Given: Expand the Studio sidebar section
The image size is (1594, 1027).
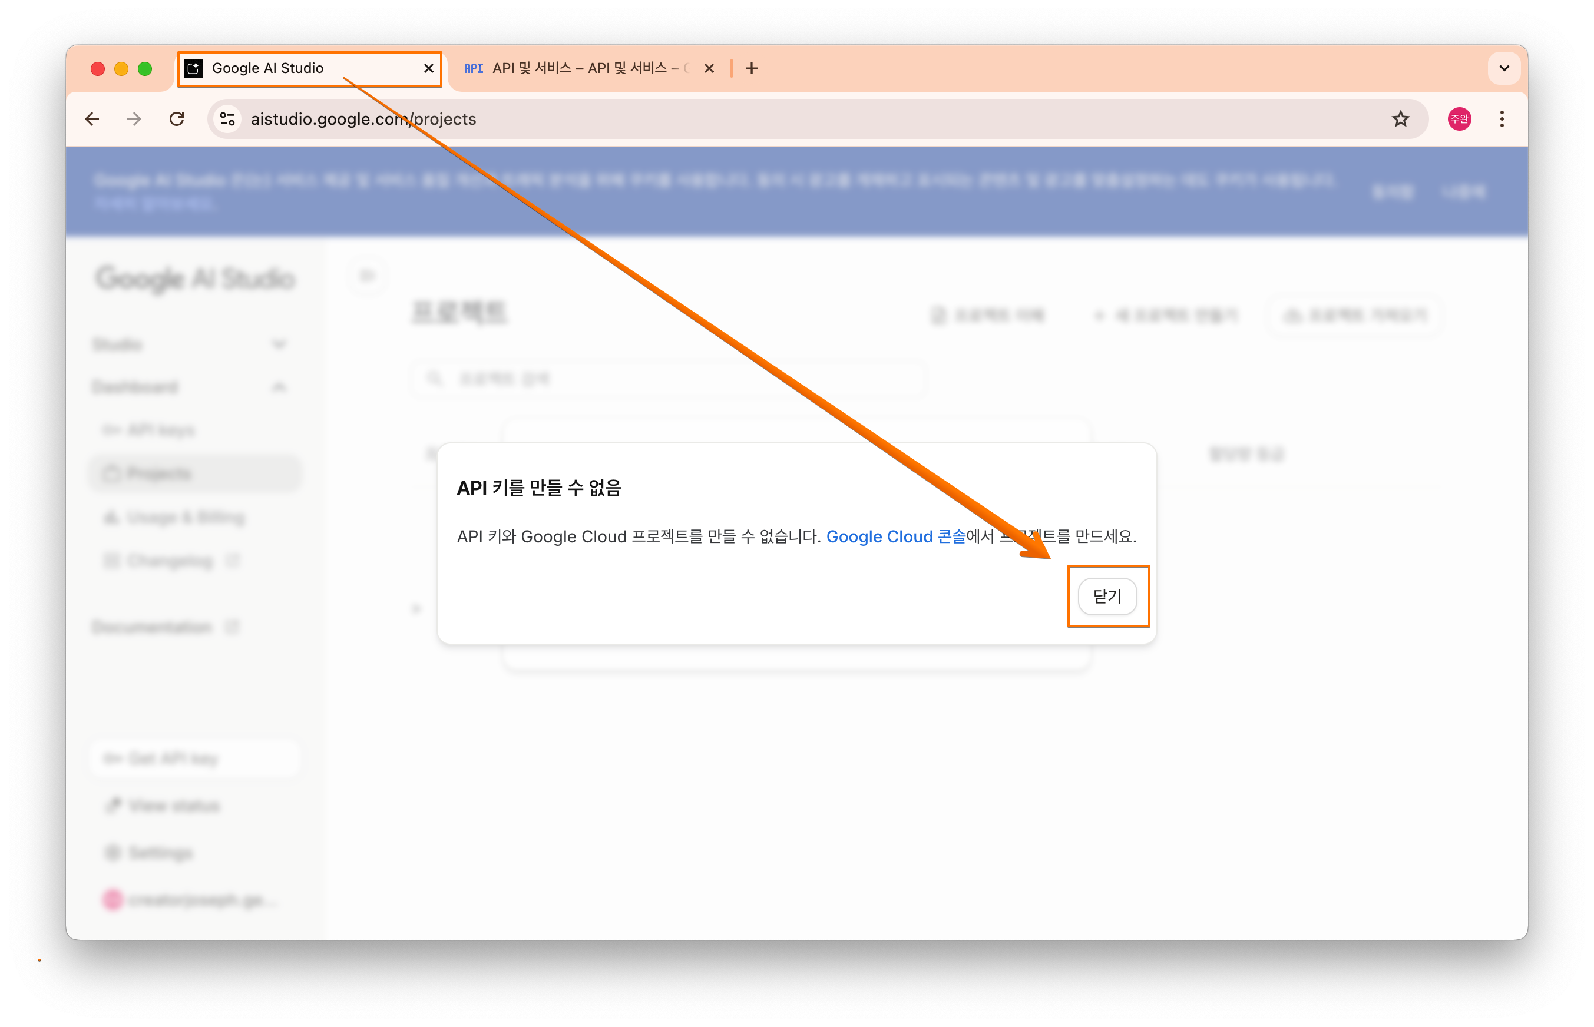Looking at the screenshot, I should [x=279, y=344].
